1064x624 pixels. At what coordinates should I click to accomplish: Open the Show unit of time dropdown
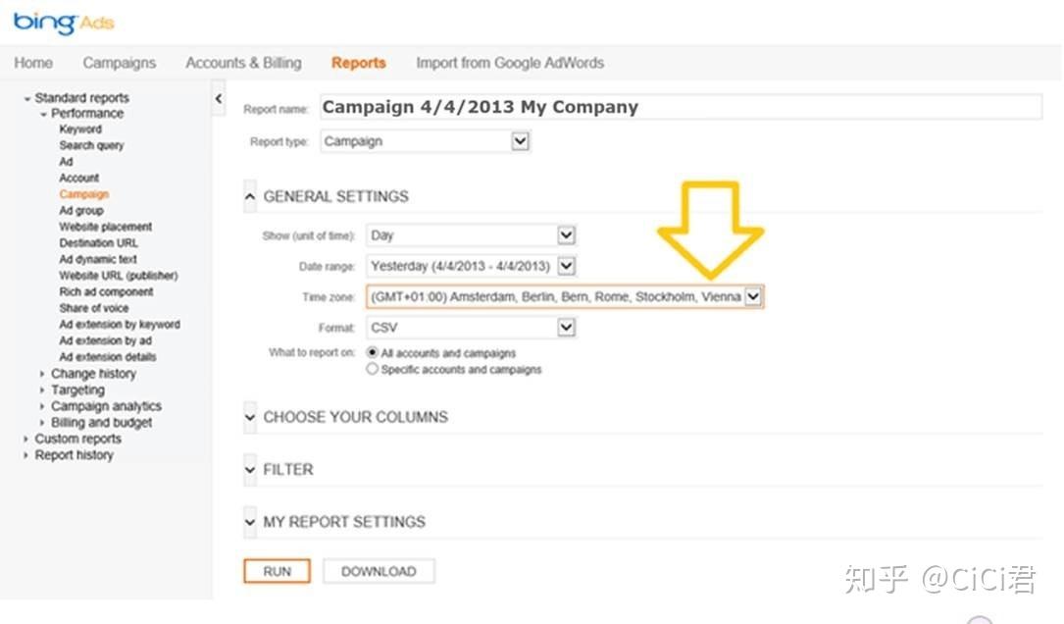click(x=565, y=235)
